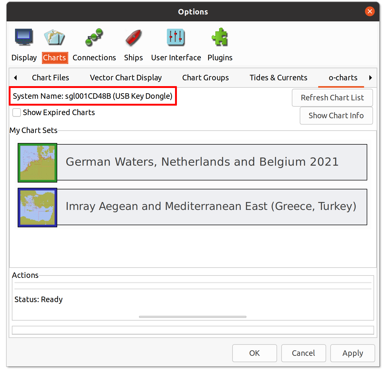
Task: Click the horizontal scrollbar in Actions panel
Action: (x=192, y=317)
